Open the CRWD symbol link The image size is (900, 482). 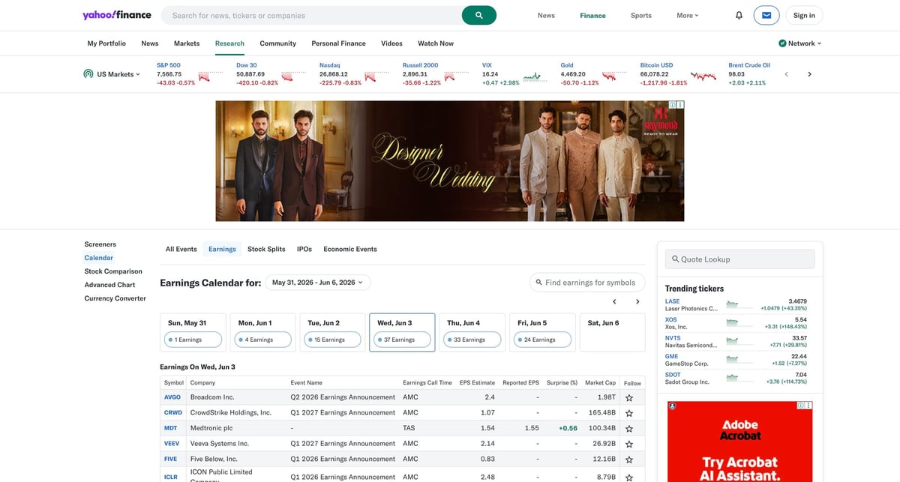[x=173, y=413]
